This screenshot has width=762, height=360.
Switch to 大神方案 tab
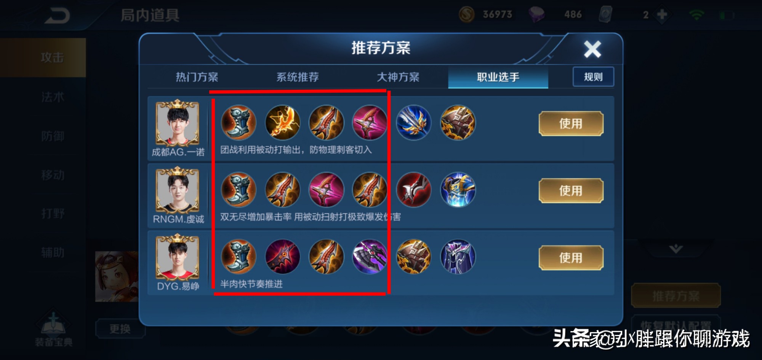tap(398, 77)
